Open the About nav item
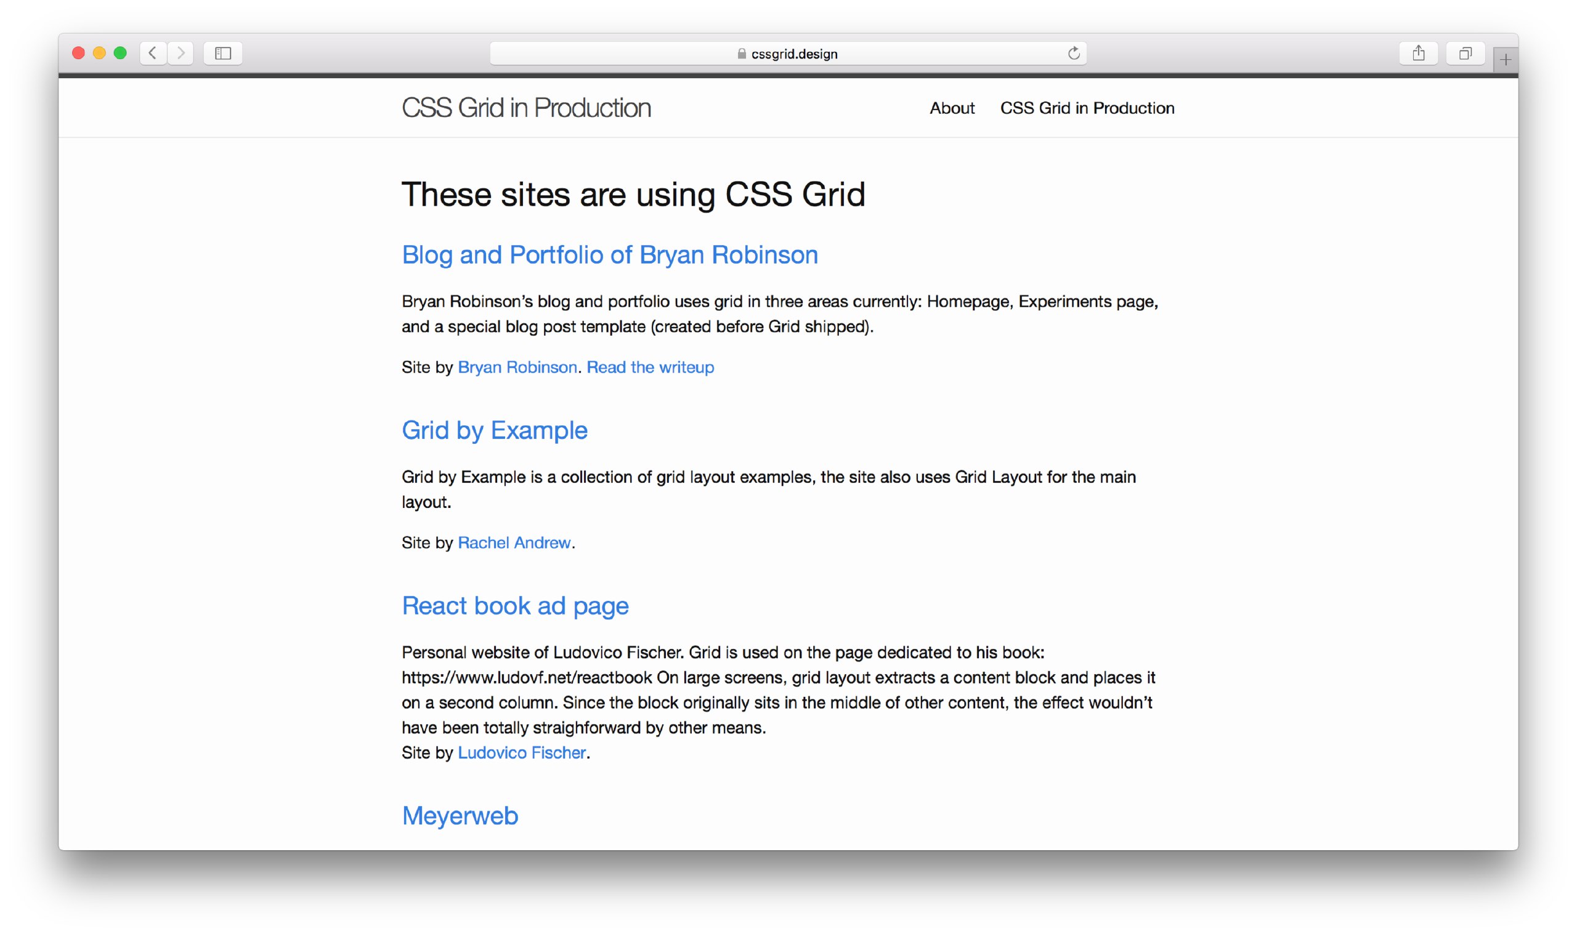The image size is (1577, 934). point(952,108)
